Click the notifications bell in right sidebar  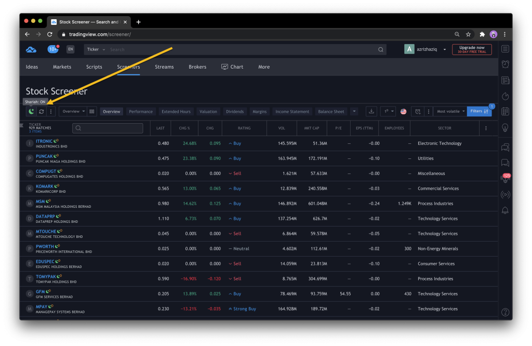click(x=505, y=210)
